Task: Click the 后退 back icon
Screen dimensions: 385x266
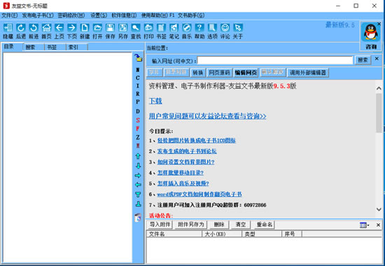Action: point(20,28)
